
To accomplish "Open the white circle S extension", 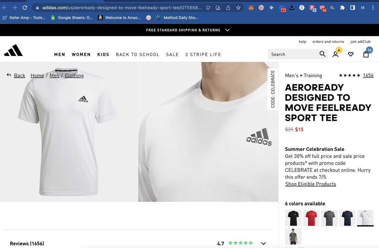I will [302, 8].
